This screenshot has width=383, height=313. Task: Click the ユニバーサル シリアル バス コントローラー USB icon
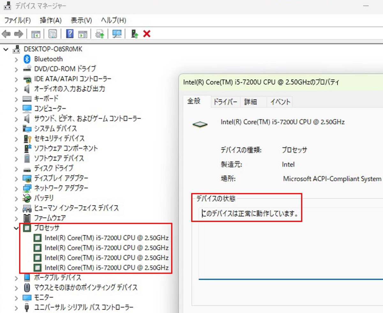(x=27, y=307)
